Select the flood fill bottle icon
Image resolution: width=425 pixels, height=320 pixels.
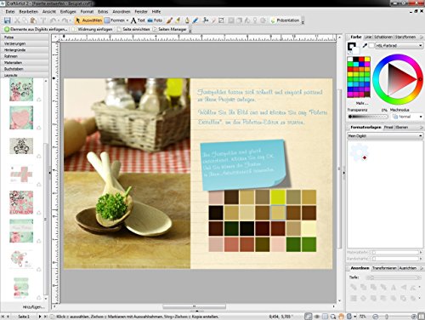(187, 20)
